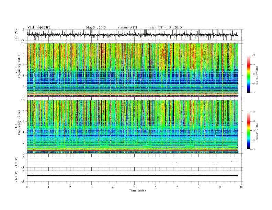Image resolution: width=272 pixels, height=210 pixels.
Task: Click the '-7' label on ch.2 color scale
Action: [253, 149]
